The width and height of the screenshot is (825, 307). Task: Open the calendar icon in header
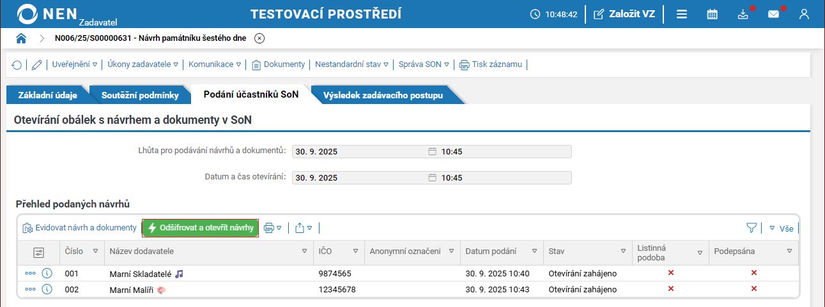coord(713,14)
